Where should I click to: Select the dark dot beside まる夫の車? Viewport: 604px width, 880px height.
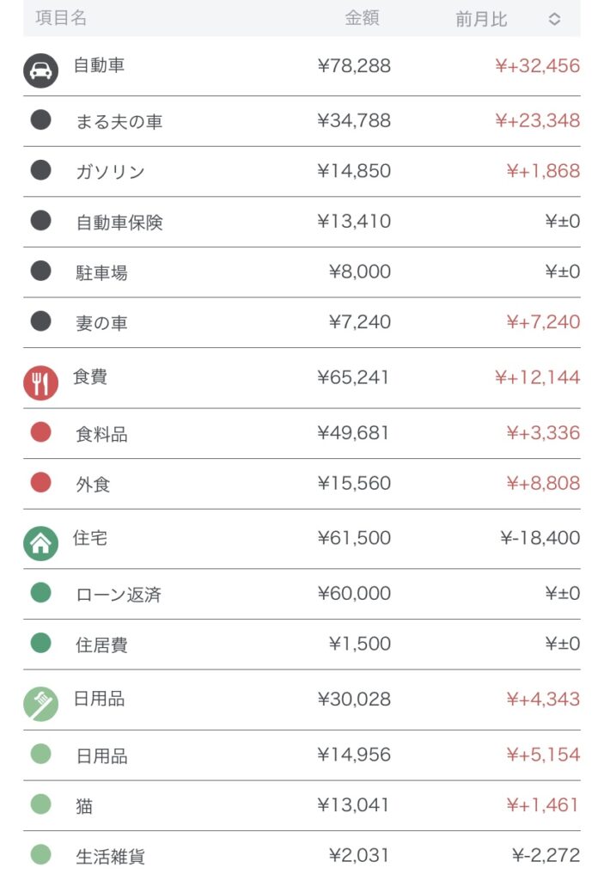(x=40, y=119)
